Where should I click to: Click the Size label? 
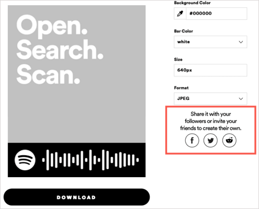(x=178, y=60)
